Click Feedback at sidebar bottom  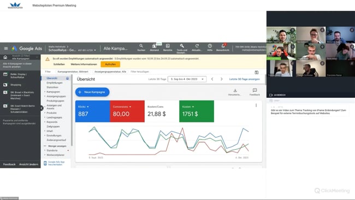(9, 164)
